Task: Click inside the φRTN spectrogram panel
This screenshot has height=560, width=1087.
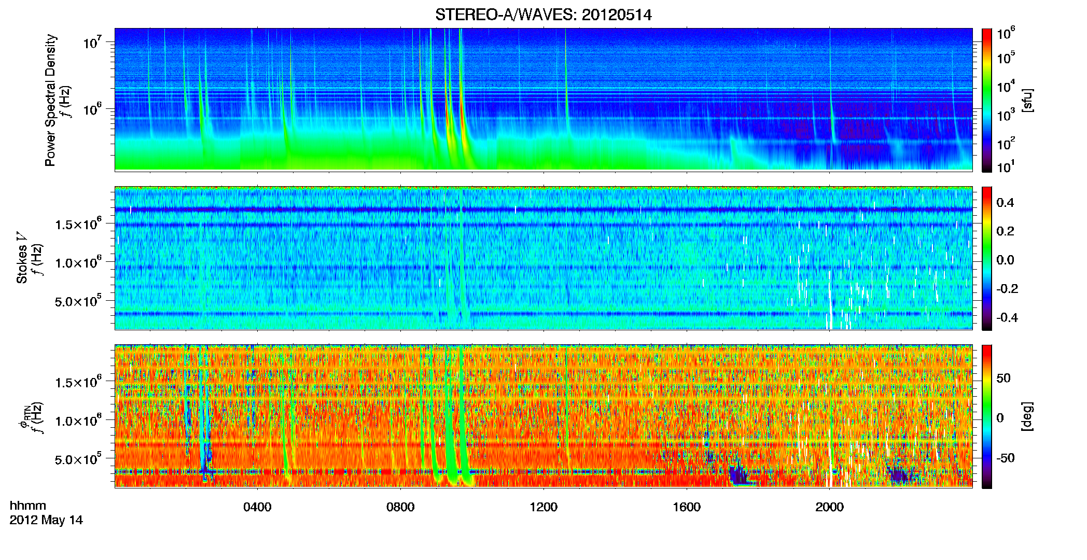Action: click(x=543, y=416)
